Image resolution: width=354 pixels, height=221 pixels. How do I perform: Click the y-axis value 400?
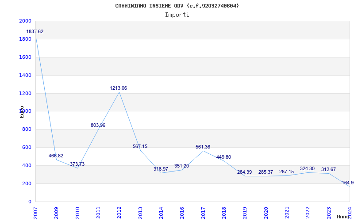27,165
